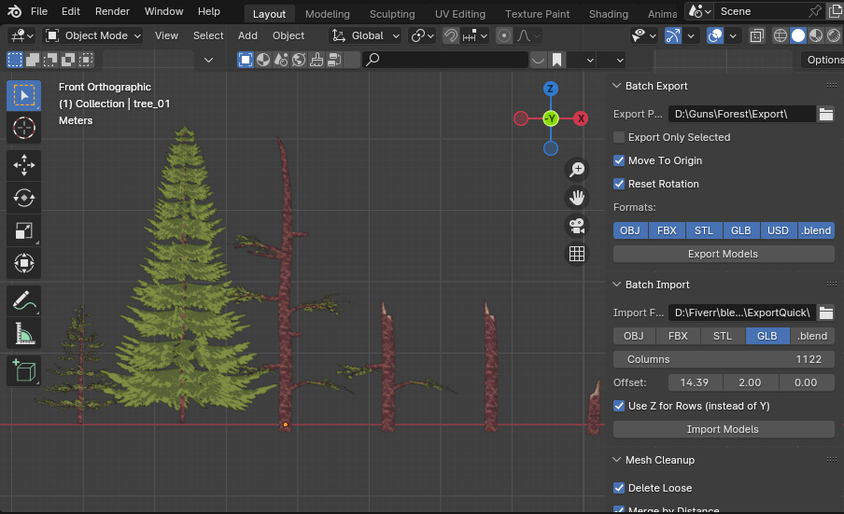
Task: Switch perspective/orthographic with the grid icon
Action: [x=577, y=254]
